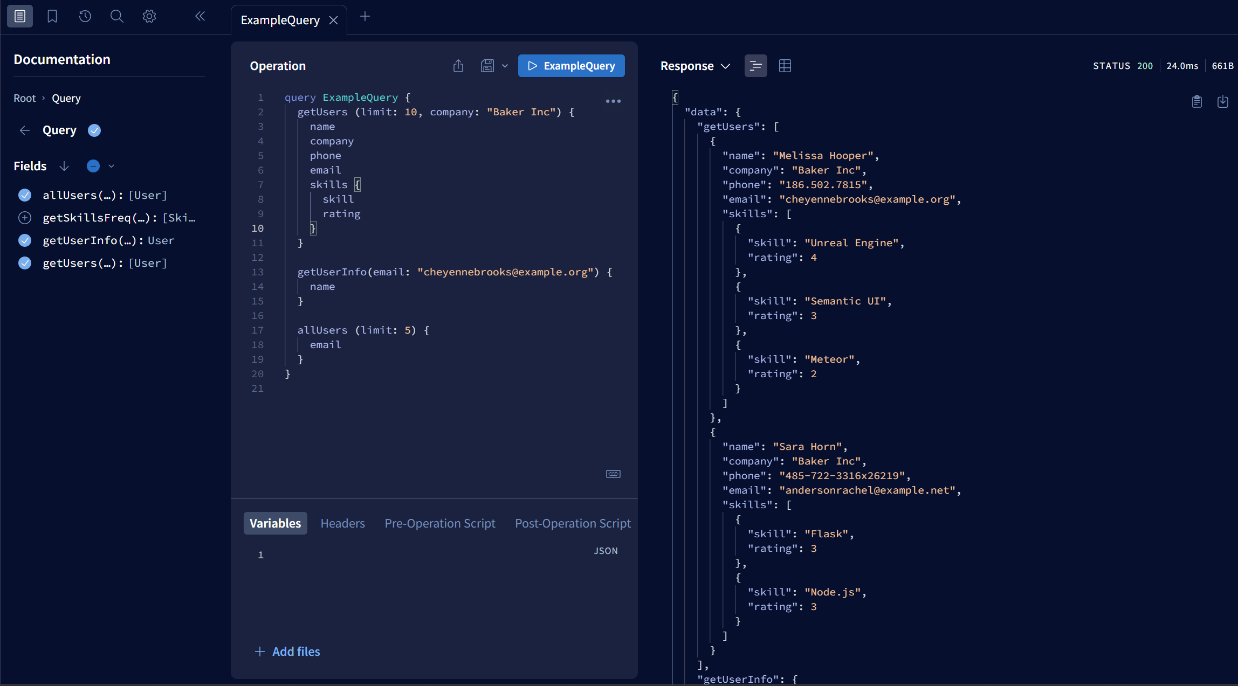Screen dimensions: 1238x686
Task: Click the Documentation heading
Action: 62,59
